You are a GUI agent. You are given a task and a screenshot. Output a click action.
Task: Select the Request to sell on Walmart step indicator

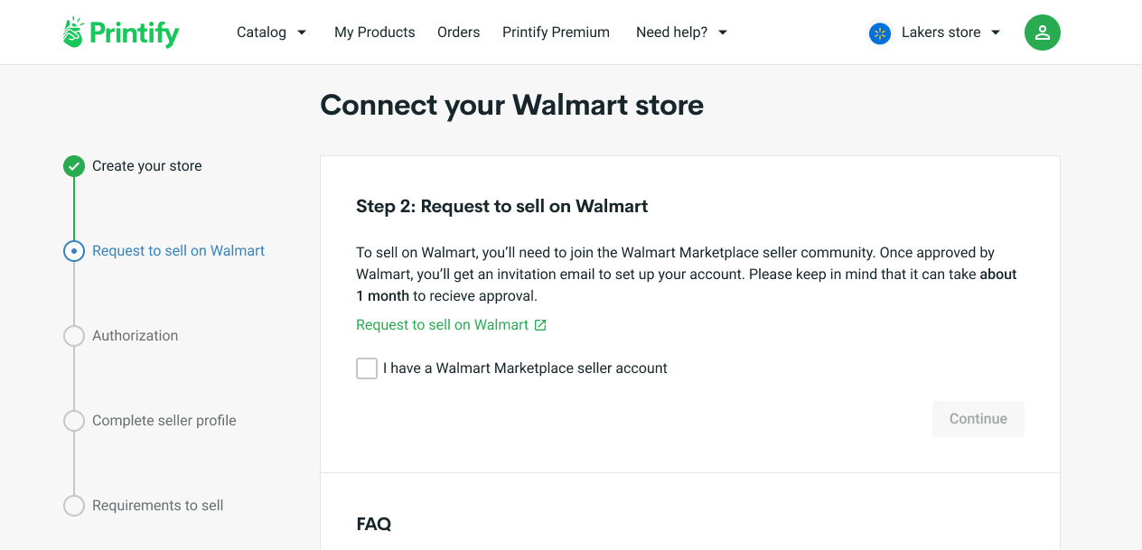tap(178, 251)
